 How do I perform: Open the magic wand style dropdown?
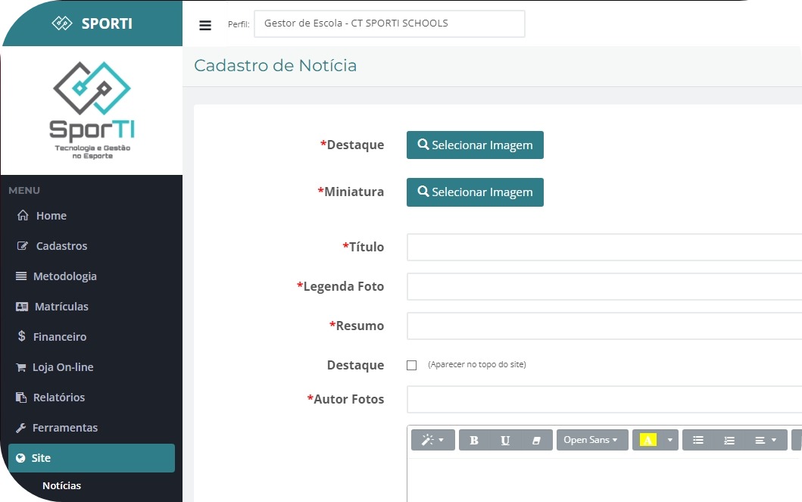pos(432,440)
